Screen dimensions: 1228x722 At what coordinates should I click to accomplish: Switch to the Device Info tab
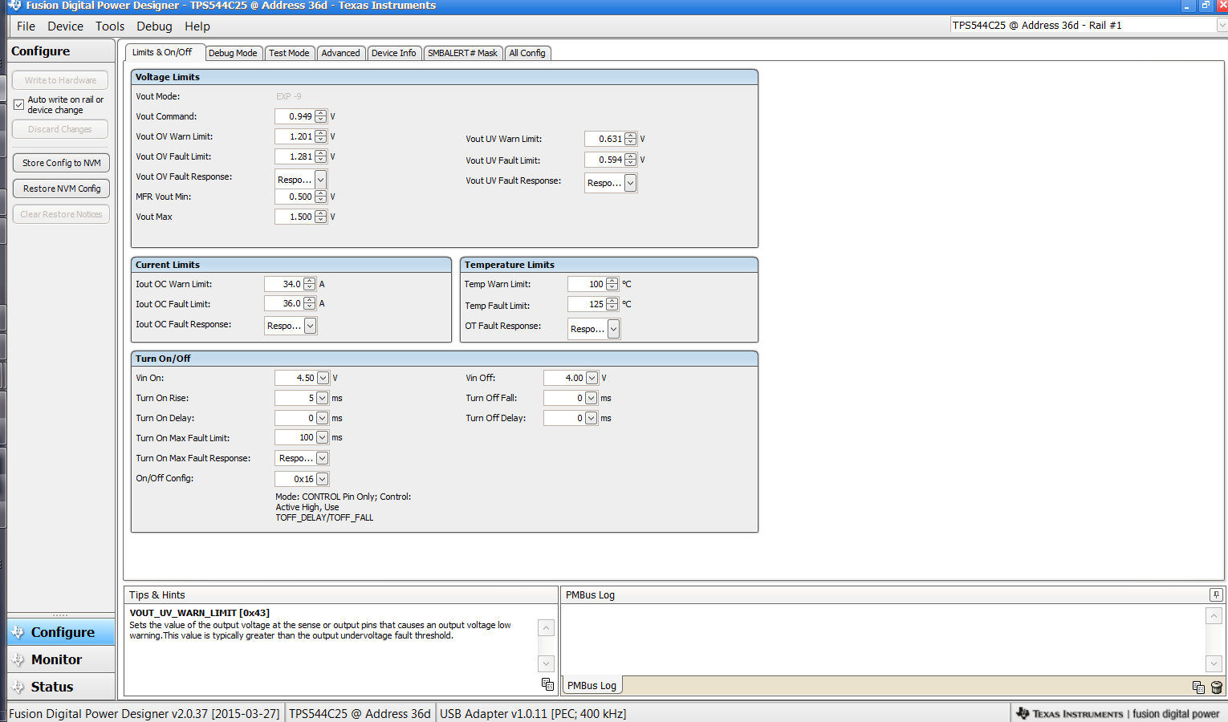tap(394, 52)
